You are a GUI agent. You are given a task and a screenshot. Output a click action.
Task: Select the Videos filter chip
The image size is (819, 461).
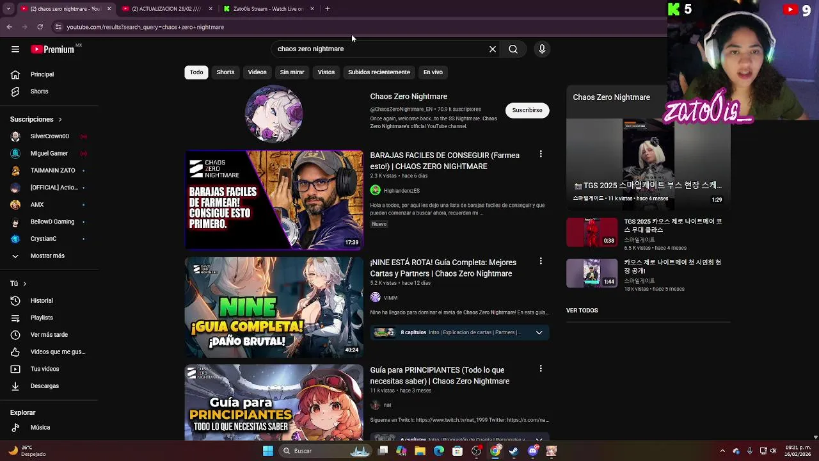point(257,72)
